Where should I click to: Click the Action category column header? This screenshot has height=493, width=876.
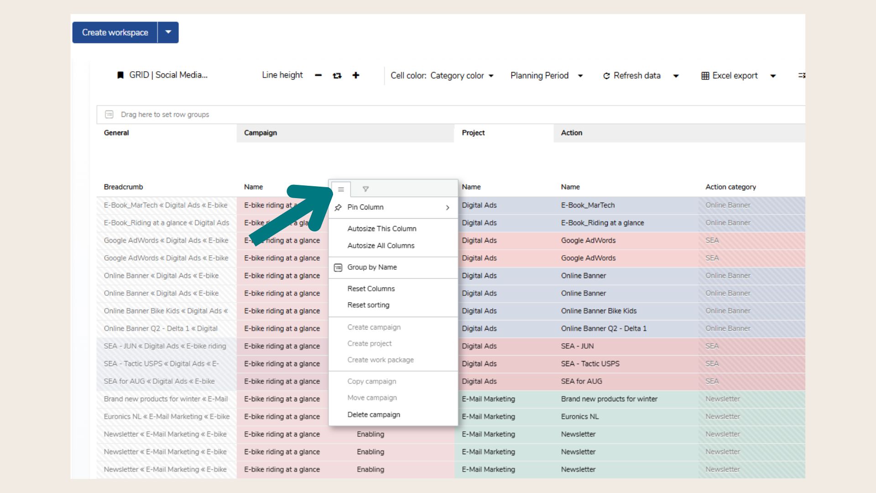pos(730,187)
